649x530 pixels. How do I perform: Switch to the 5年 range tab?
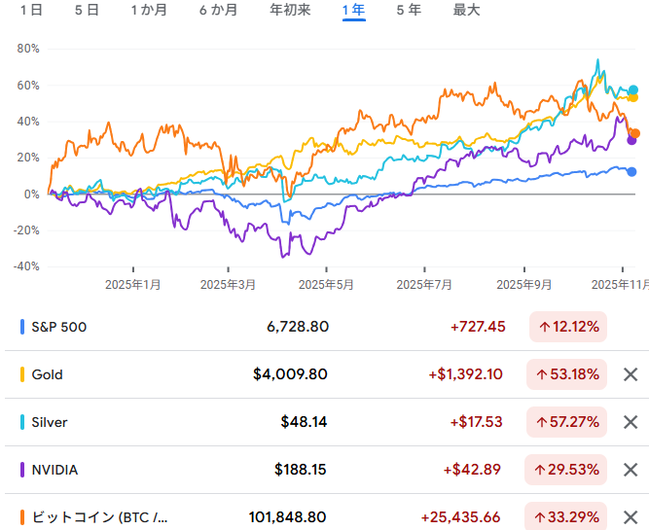pos(409,10)
